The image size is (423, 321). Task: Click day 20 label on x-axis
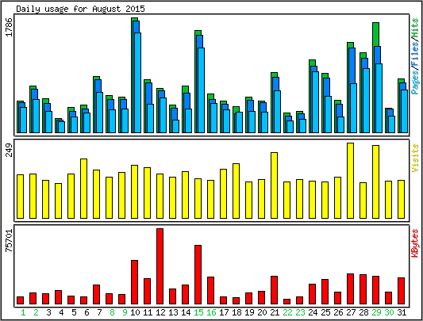(x=262, y=312)
